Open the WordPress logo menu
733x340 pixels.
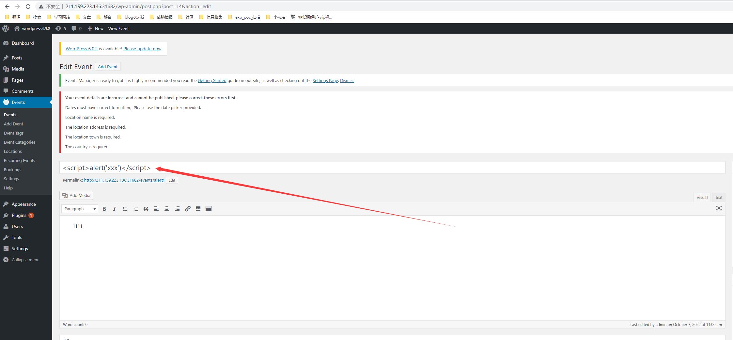pyautogui.click(x=6, y=28)
